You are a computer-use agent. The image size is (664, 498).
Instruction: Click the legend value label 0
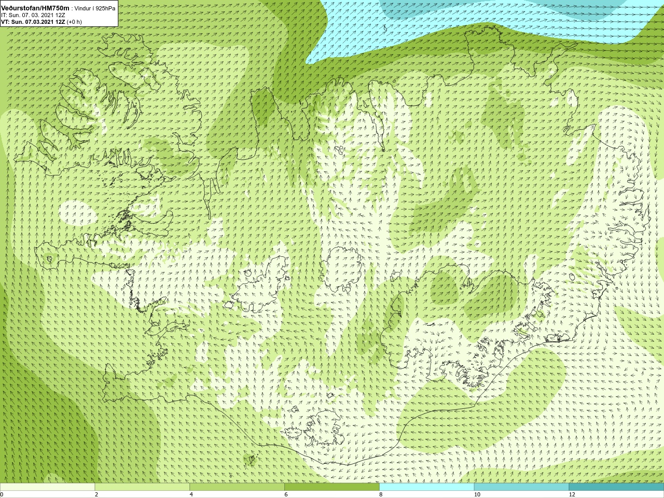click(x=2, y=494)
